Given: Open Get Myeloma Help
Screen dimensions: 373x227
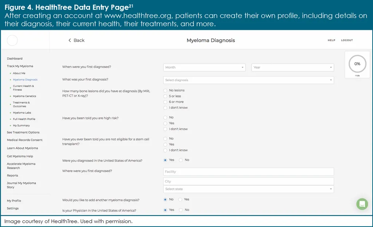Looking at the screenshot, I should point(20,156).
